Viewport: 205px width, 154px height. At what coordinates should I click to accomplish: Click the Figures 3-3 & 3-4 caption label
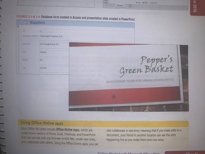coord(29,17)
